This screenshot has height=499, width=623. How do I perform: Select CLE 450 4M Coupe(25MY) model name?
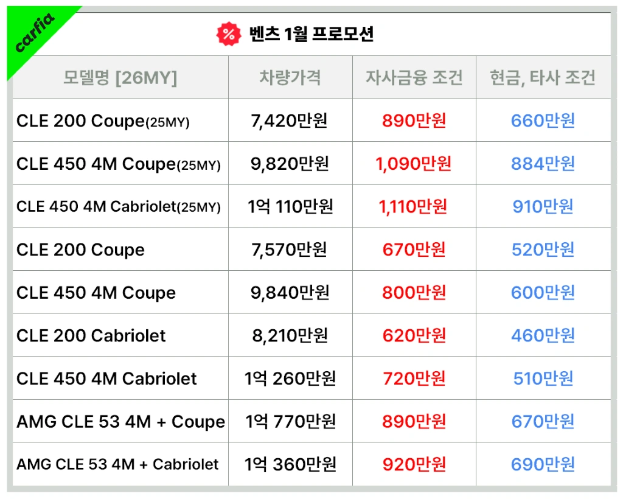[x=119, y=164]
